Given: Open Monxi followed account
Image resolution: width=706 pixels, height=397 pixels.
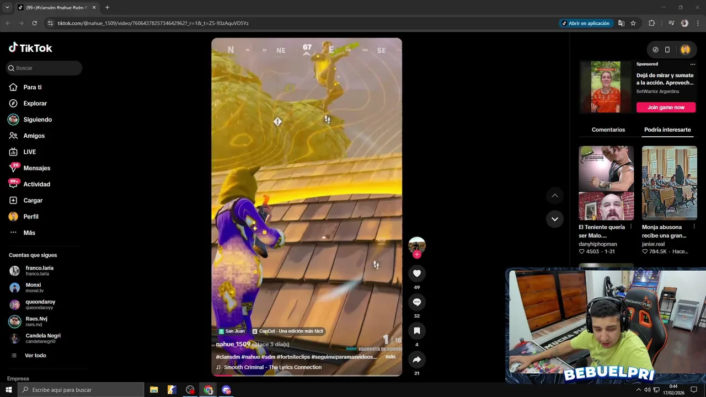Looking at the screenshot, I should (x=33, y=287).
